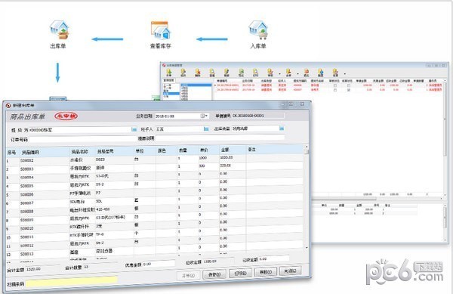Click the vertical scrollbar of the goods table
The image size is (453, 294).
tap(307, 197)
